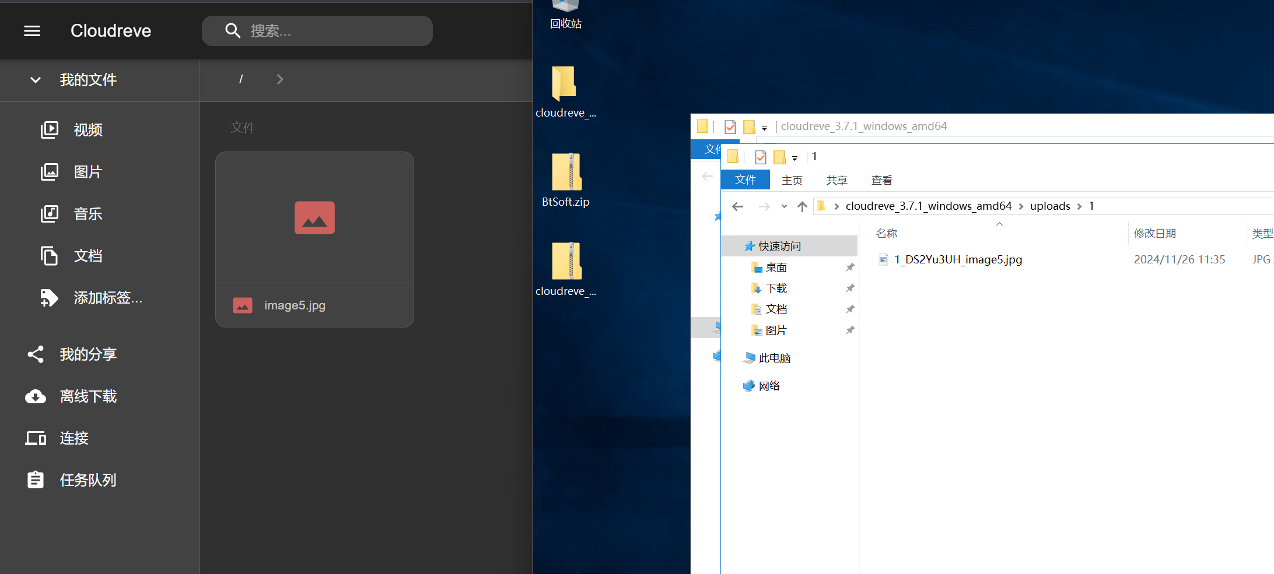Open the 查看 ribbon tab
Viewport: 1274px width, 574px height.
882,181
